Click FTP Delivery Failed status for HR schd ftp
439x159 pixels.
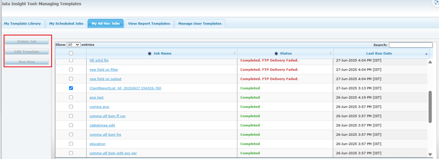click(269, 61)
